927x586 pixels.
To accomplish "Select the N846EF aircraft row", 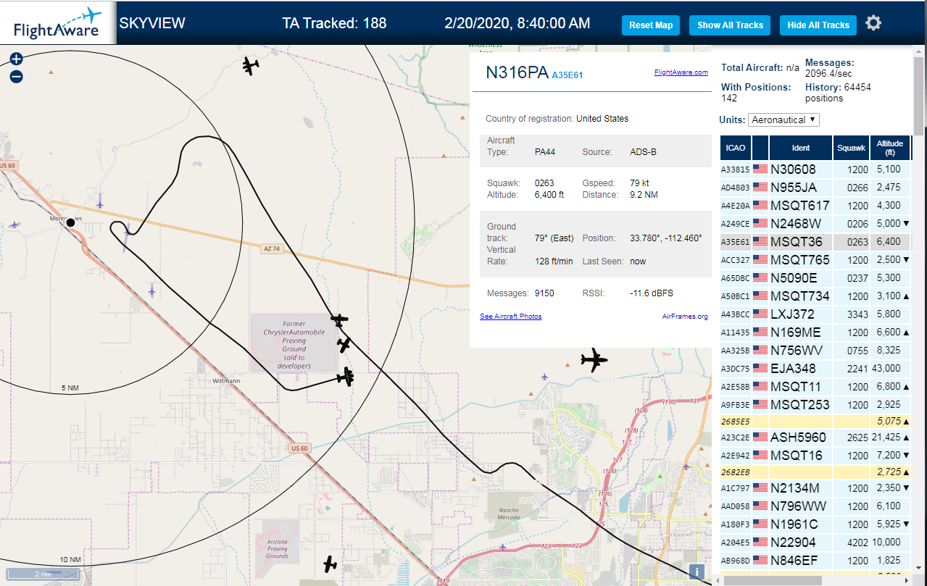I will pos(815,561).
